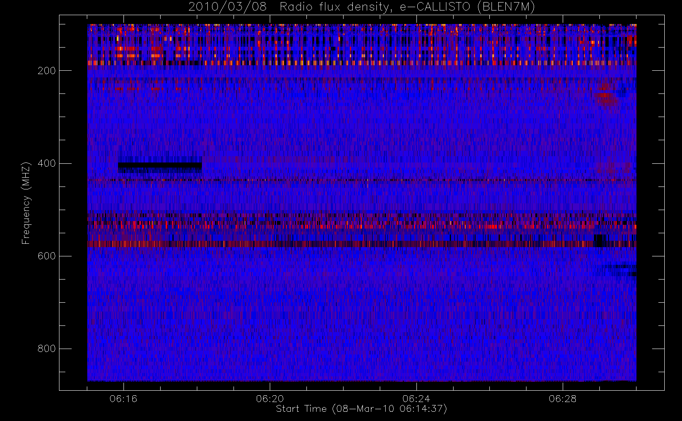Click the 06:16 time tick label
Viewport: 682px width, 421px height.
tap(124, 399)
